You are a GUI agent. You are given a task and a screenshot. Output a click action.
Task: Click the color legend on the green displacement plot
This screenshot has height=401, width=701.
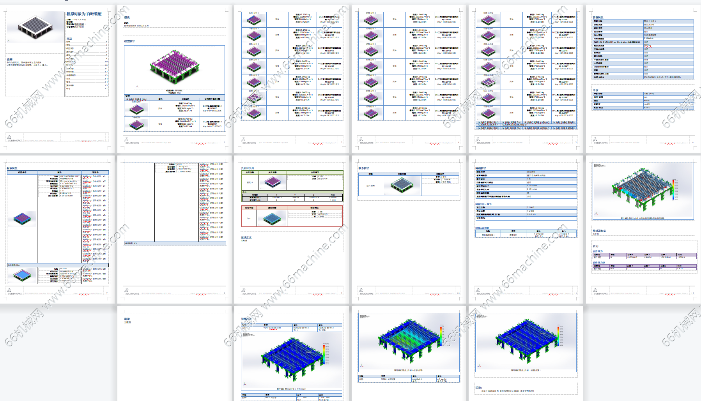click(x=441, y=335)
